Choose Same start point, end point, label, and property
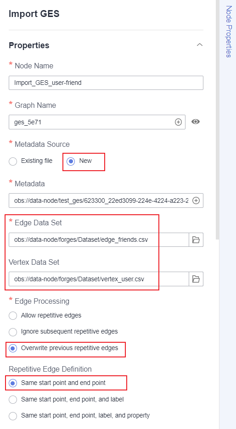Image resolution: width=236 pixels, height=429 pixels. pyautogui.click(x=13, y=416)
